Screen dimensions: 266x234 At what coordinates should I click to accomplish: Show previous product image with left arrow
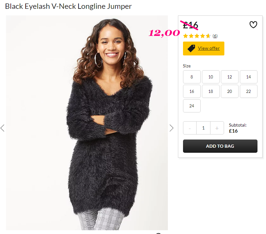tap(3, 128)
